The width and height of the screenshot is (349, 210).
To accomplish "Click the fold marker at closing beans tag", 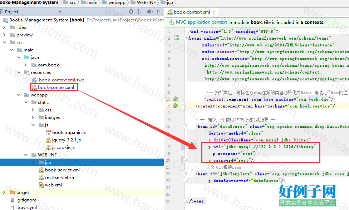I will (x=185, y=201).
